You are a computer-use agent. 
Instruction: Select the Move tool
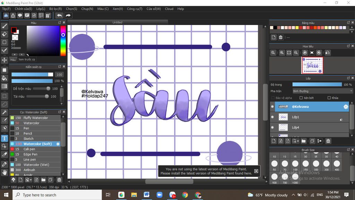[x=4, y=60]
